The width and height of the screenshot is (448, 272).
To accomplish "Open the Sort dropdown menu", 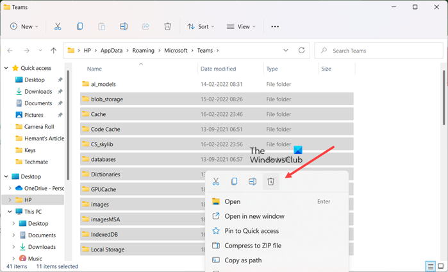I will [x=203, y=26].
